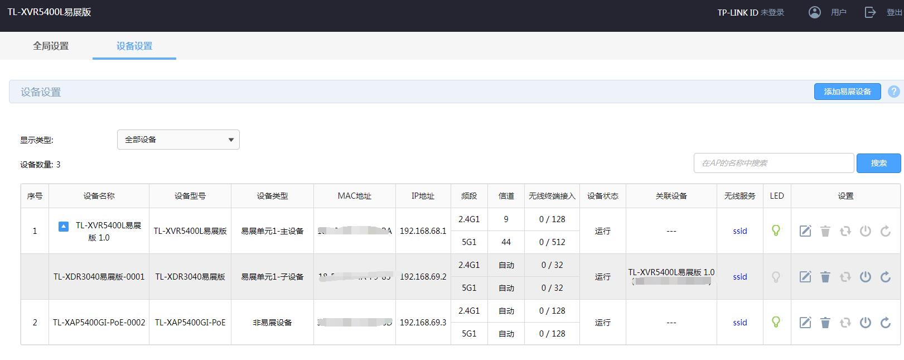904x360 pixels.
Task: Click the 易展单元1-子设备 type cell
Action: [x=272, y=277]
